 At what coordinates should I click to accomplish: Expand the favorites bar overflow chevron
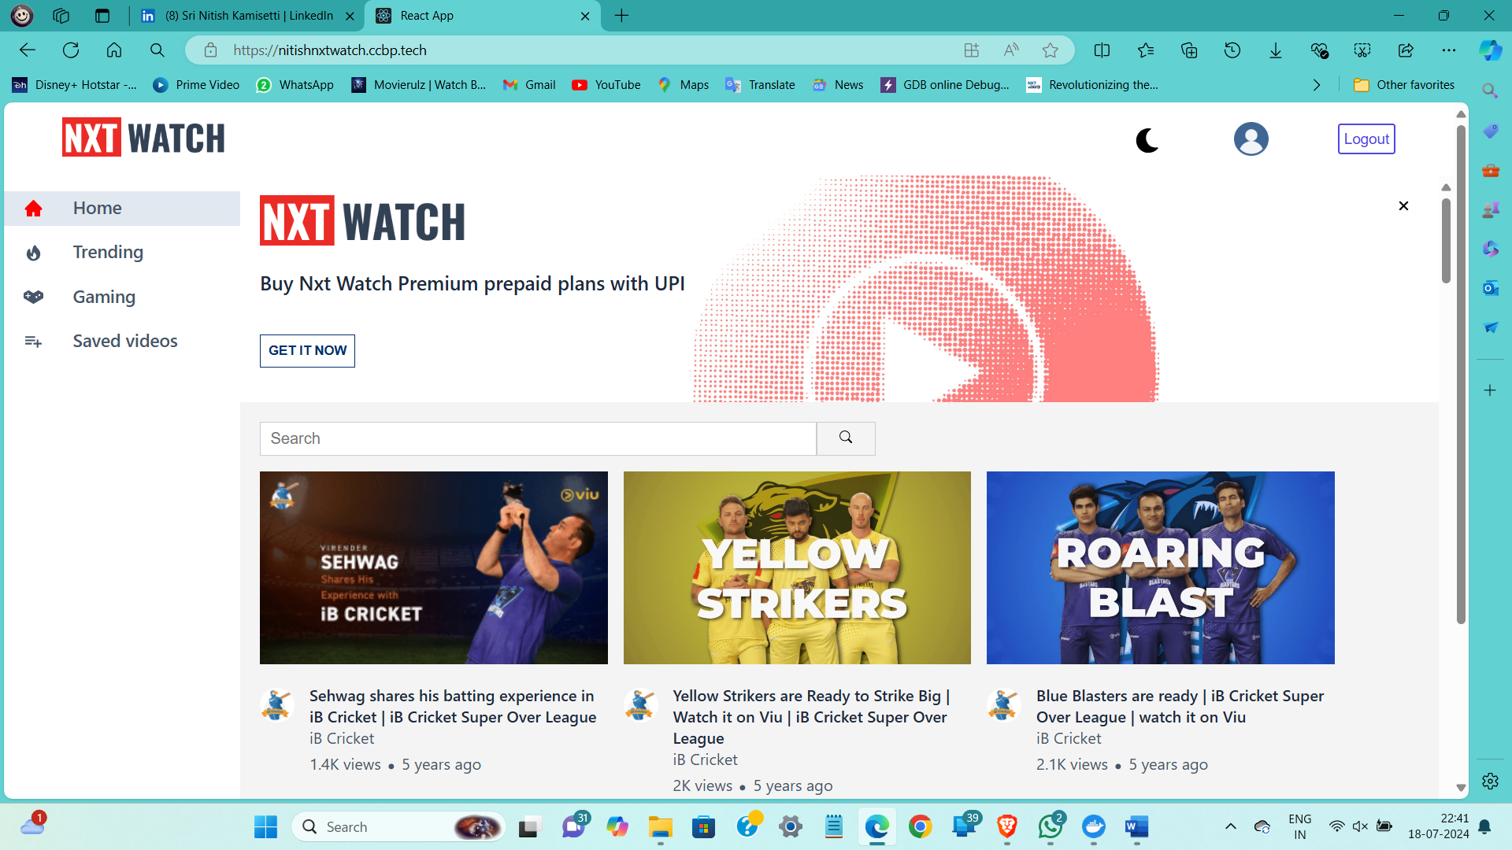click(1317, 85)
